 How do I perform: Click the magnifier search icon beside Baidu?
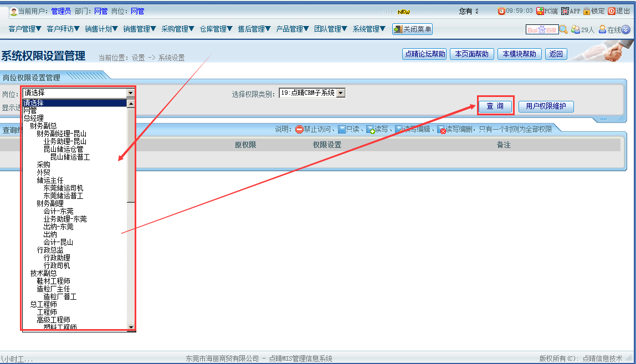(x=563, y=30)
